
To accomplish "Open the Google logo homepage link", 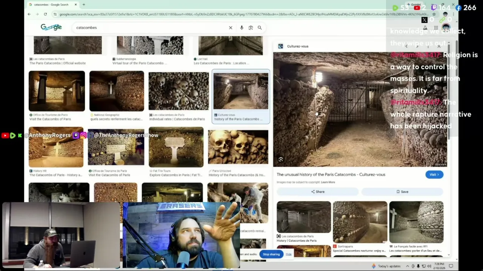I will click(x=51, y=27).
